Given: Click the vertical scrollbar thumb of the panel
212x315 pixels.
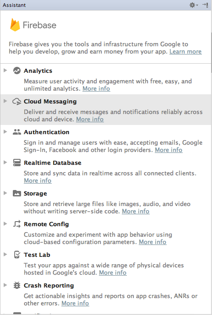Looking at the screenshot, I should click(211, 53).
